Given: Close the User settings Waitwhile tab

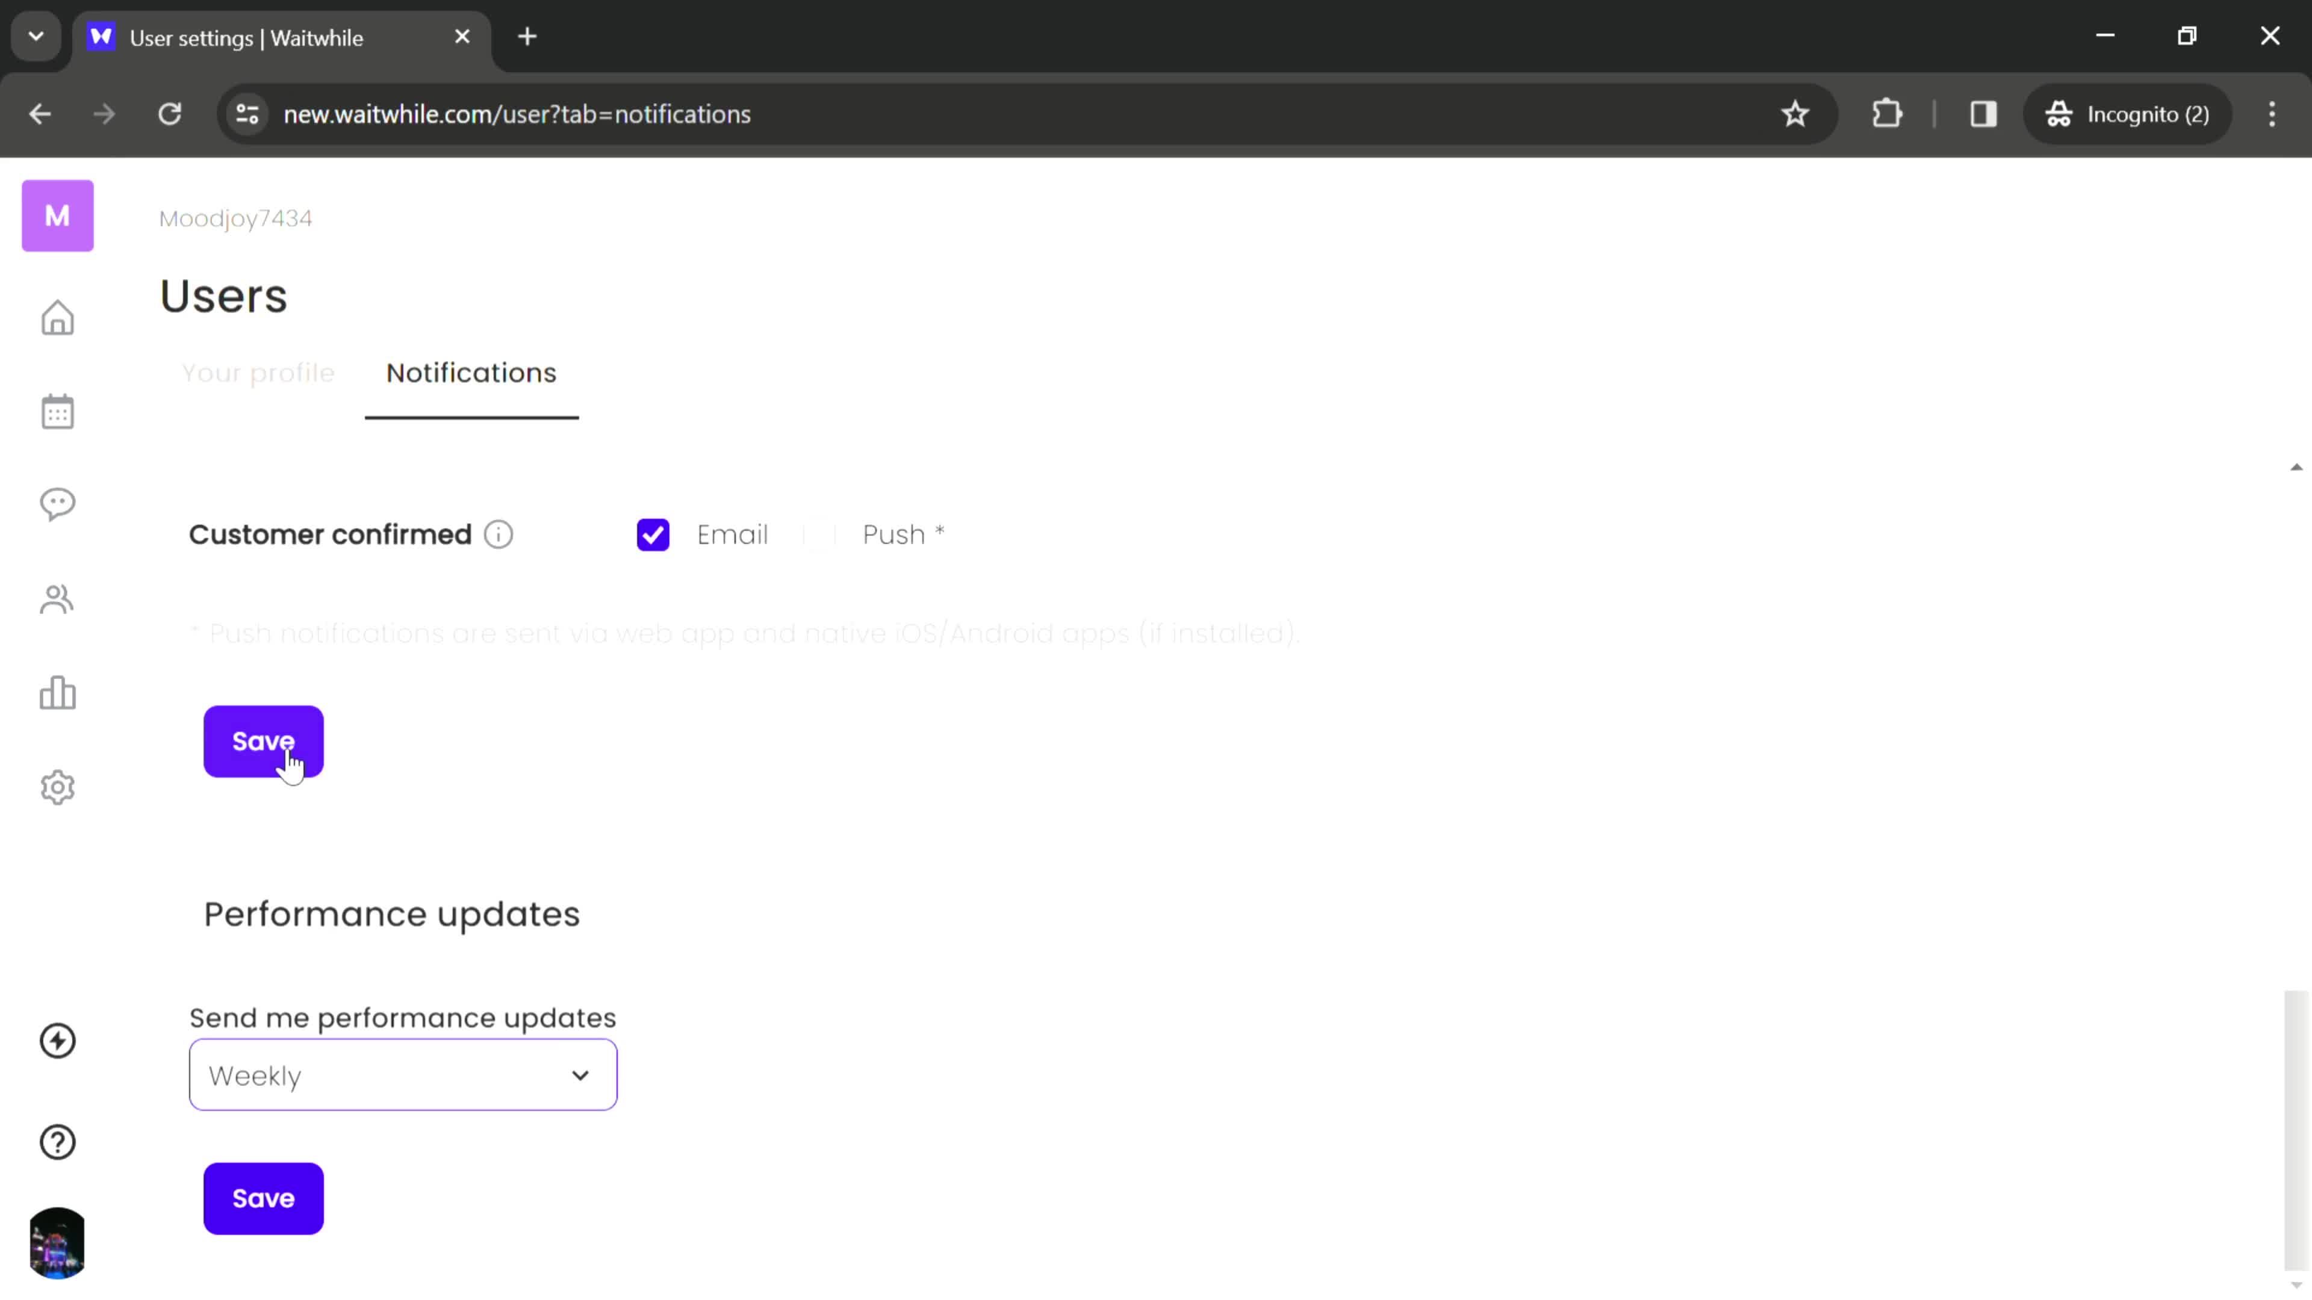Looking at the screenshot, I should (462, 37).
